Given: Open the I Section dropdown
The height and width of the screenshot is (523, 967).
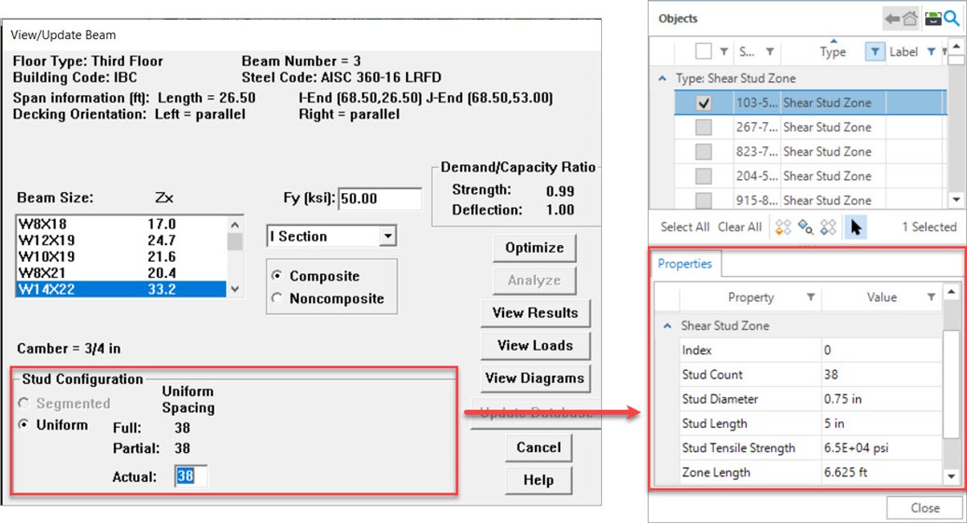Looking at the screenshot, I should tap(387, 237).
